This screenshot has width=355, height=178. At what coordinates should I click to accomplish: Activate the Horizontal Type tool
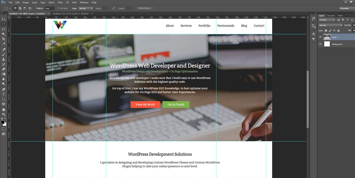(x=4, y=94)
